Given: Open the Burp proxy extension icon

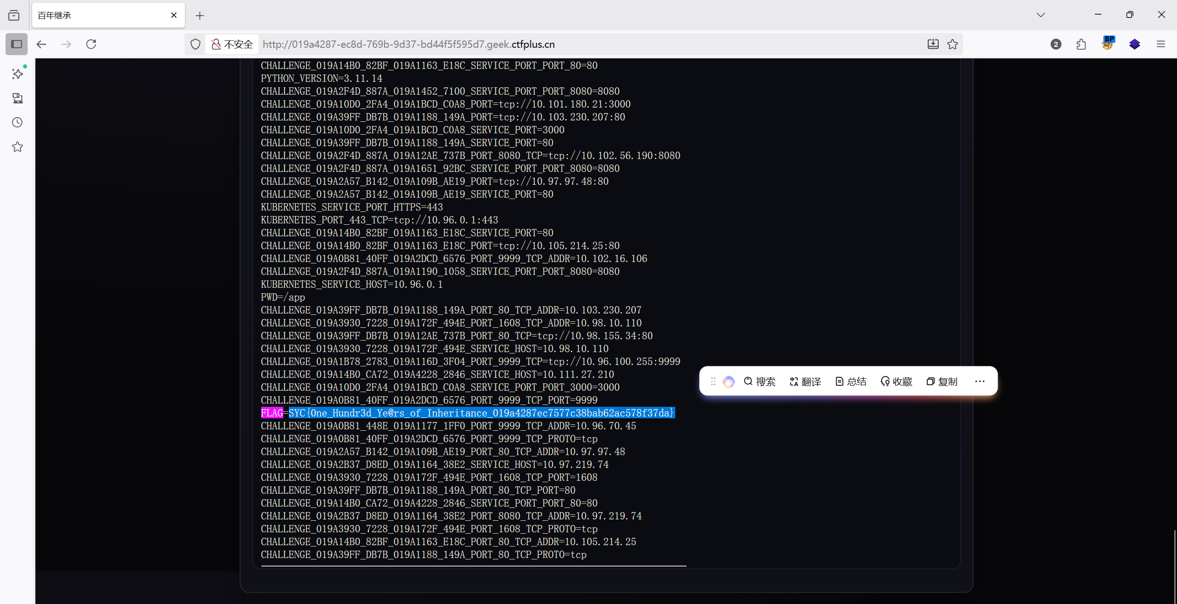Looking at the screenshot, I should tap(1108, 43).
